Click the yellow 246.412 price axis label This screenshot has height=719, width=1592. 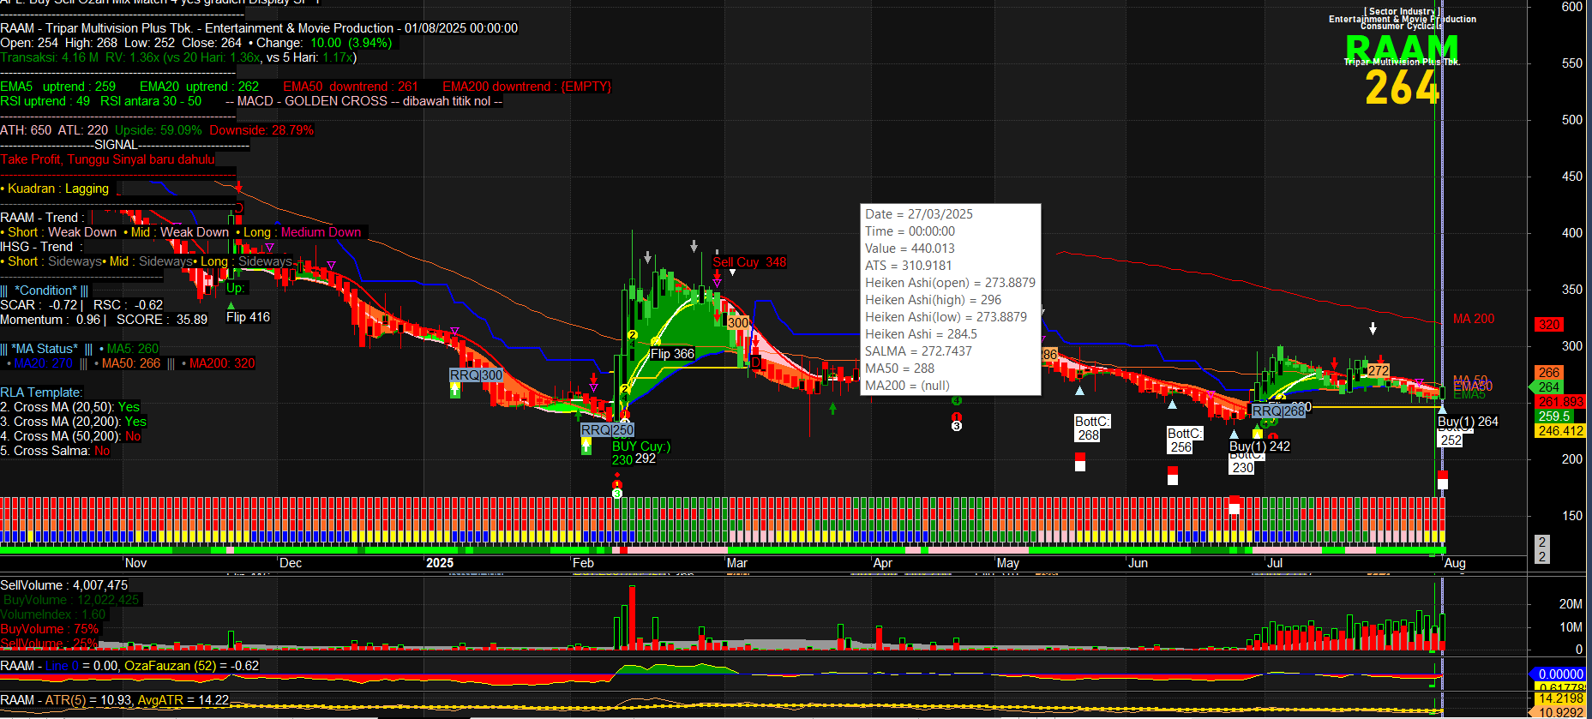point(1560,431)
